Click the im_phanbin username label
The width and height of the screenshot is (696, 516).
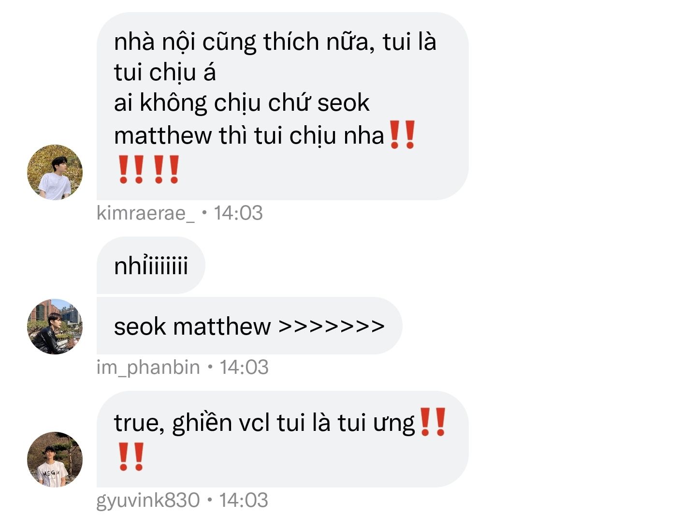point(148,367)
